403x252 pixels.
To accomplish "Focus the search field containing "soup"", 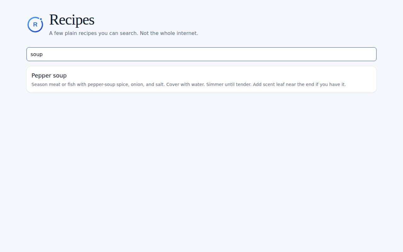I will (x=201, y=54).
